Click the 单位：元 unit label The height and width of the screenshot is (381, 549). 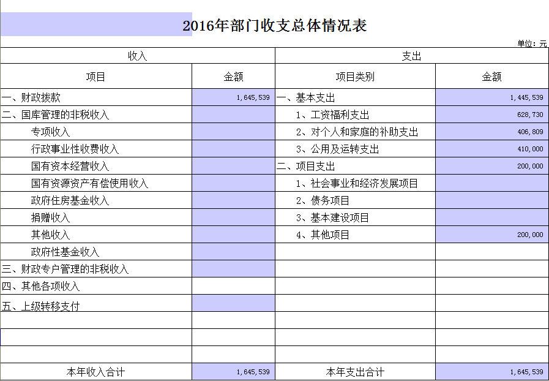[x=532, y=43]
